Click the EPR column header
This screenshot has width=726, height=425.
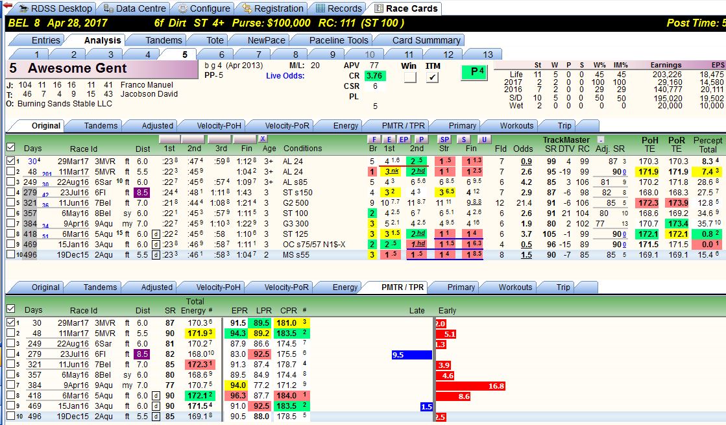coord(240,310)
